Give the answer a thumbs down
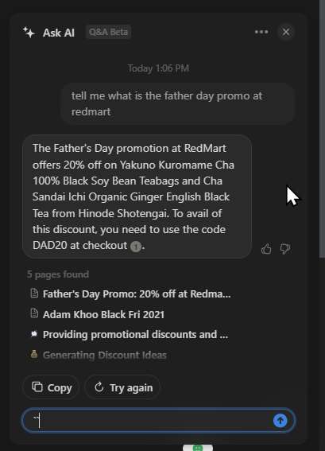The height and width of the screenshot is (451, 325). click(285, 249)
